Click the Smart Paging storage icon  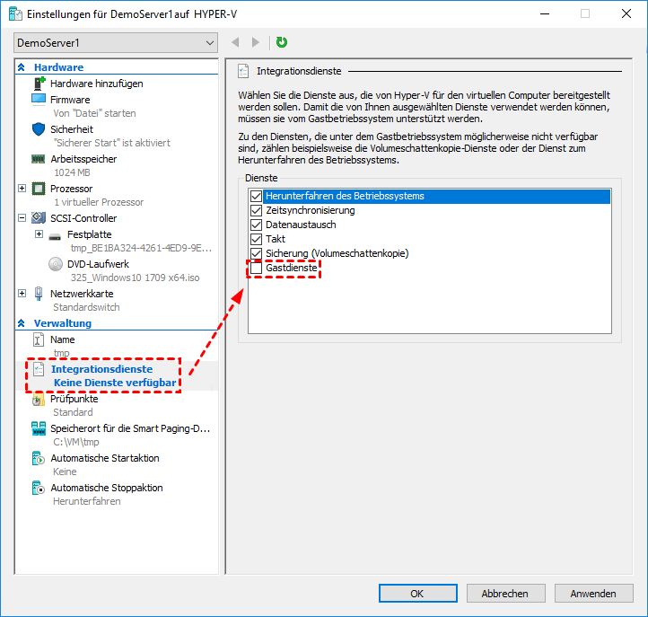39,428
